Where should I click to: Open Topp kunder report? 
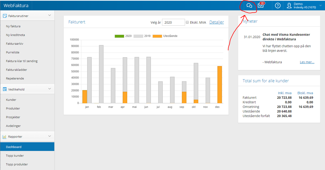tap(15, 156)
